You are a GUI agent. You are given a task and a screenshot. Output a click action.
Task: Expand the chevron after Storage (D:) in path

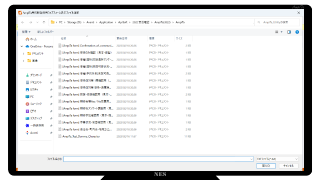point(84,22)
